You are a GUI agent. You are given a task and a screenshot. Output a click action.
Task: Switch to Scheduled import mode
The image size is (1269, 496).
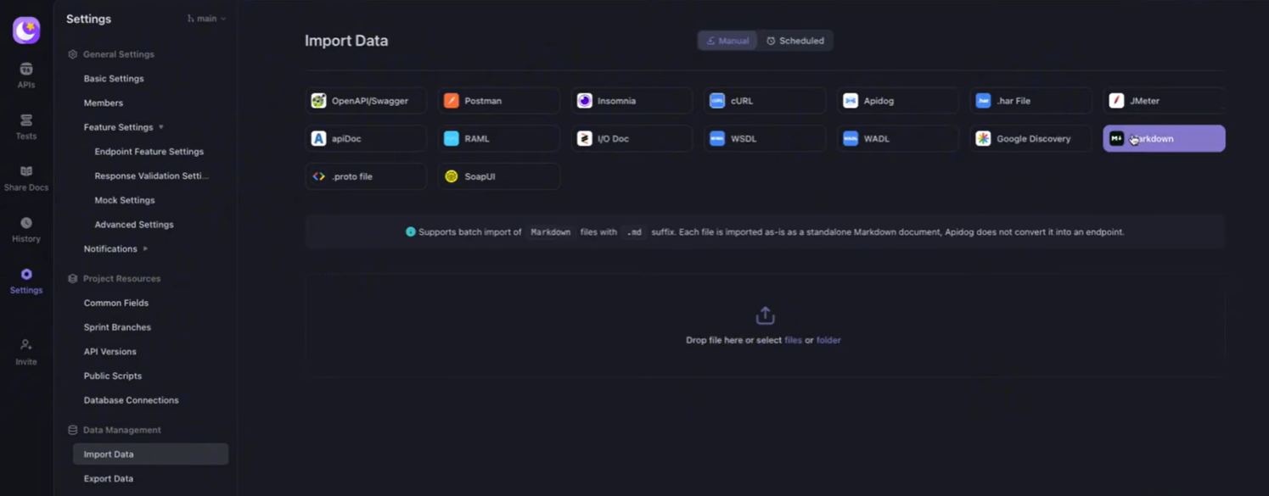click(x=795, y=41)
